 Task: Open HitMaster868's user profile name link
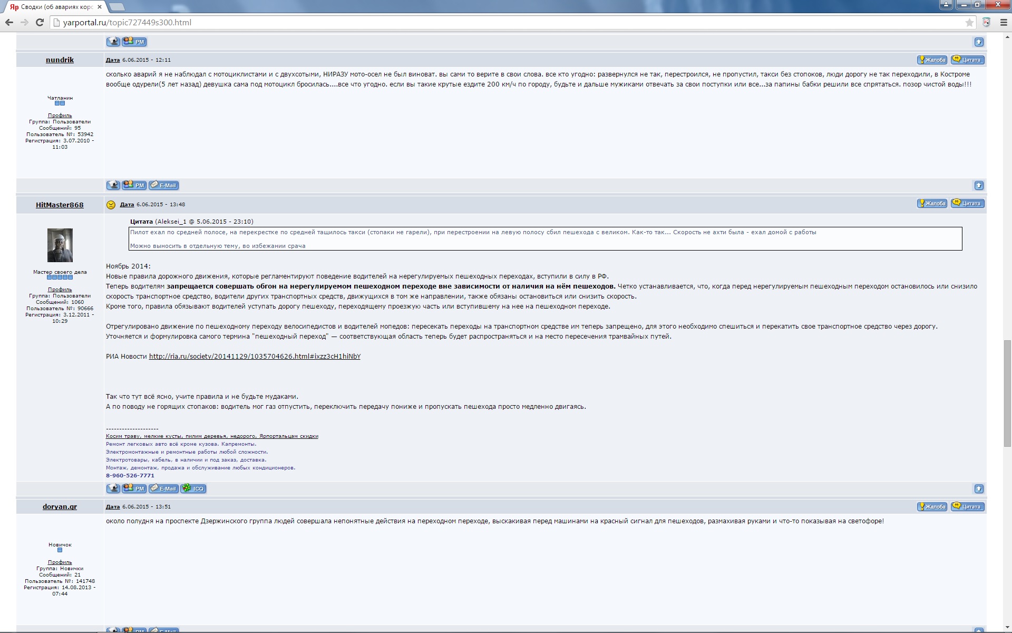60,205
